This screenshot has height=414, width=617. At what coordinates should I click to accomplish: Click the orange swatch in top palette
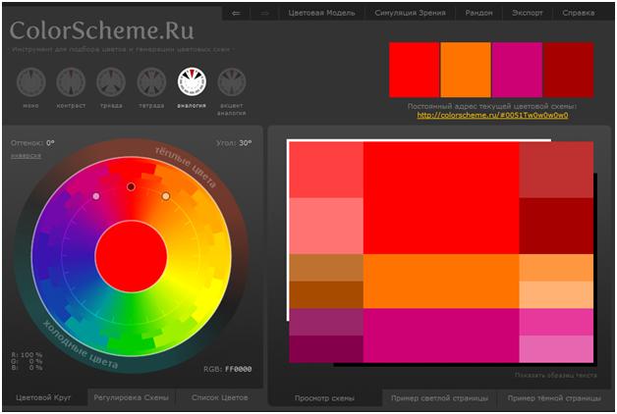pos(466,69)
